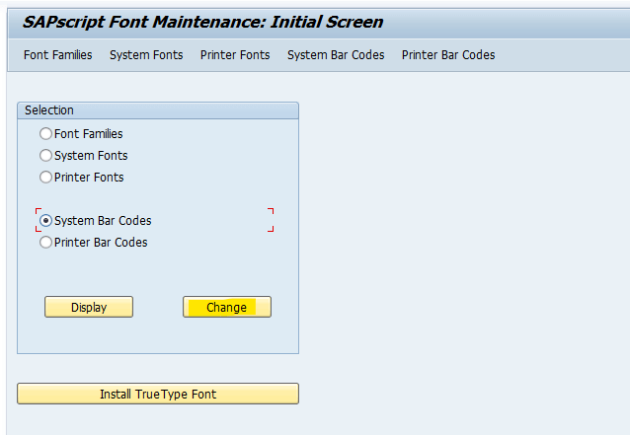Open Font Families in the application toolbar
The image size is (630, 435).
[58, 55]
